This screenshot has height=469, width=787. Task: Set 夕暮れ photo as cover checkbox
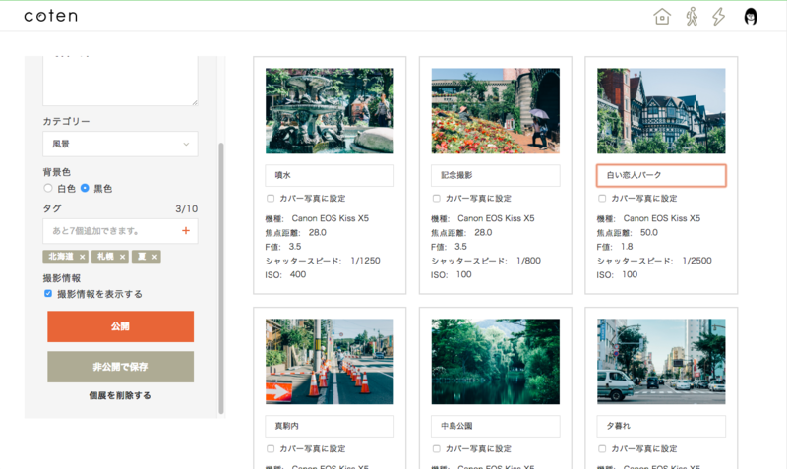click(602, 449)
